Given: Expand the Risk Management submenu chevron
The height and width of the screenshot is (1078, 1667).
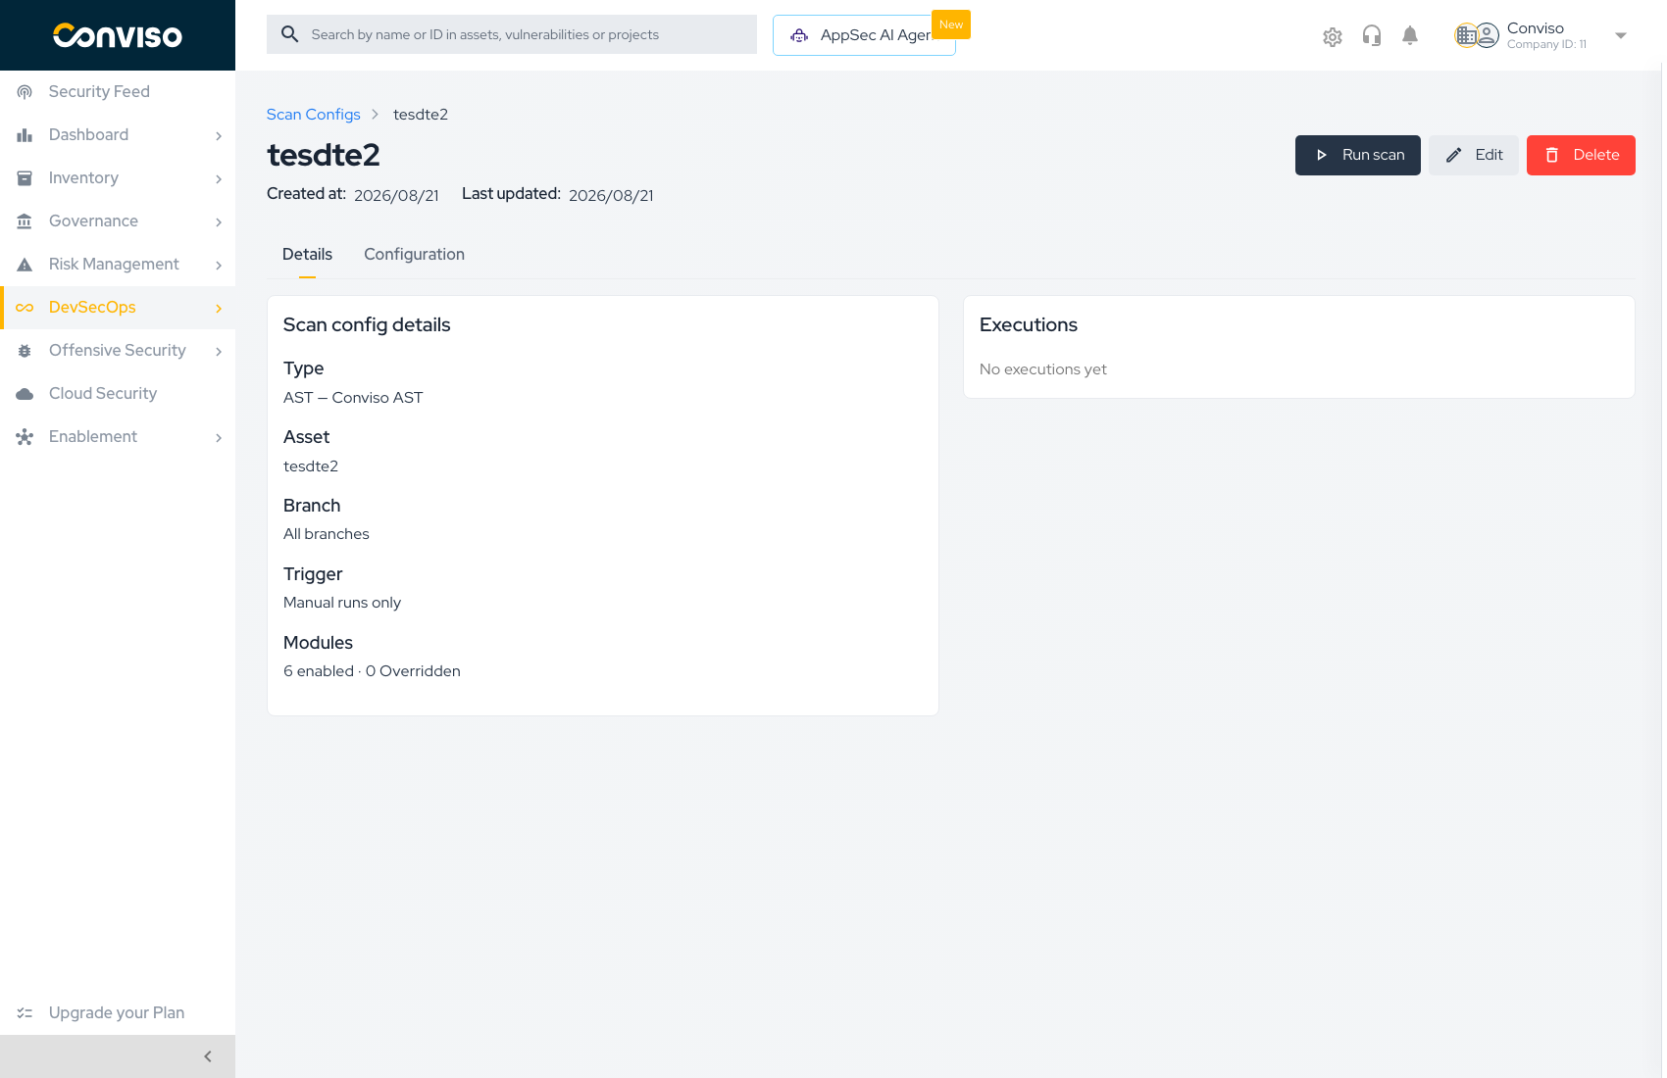Looking at the screenshot, I should (x=219, y=265).
